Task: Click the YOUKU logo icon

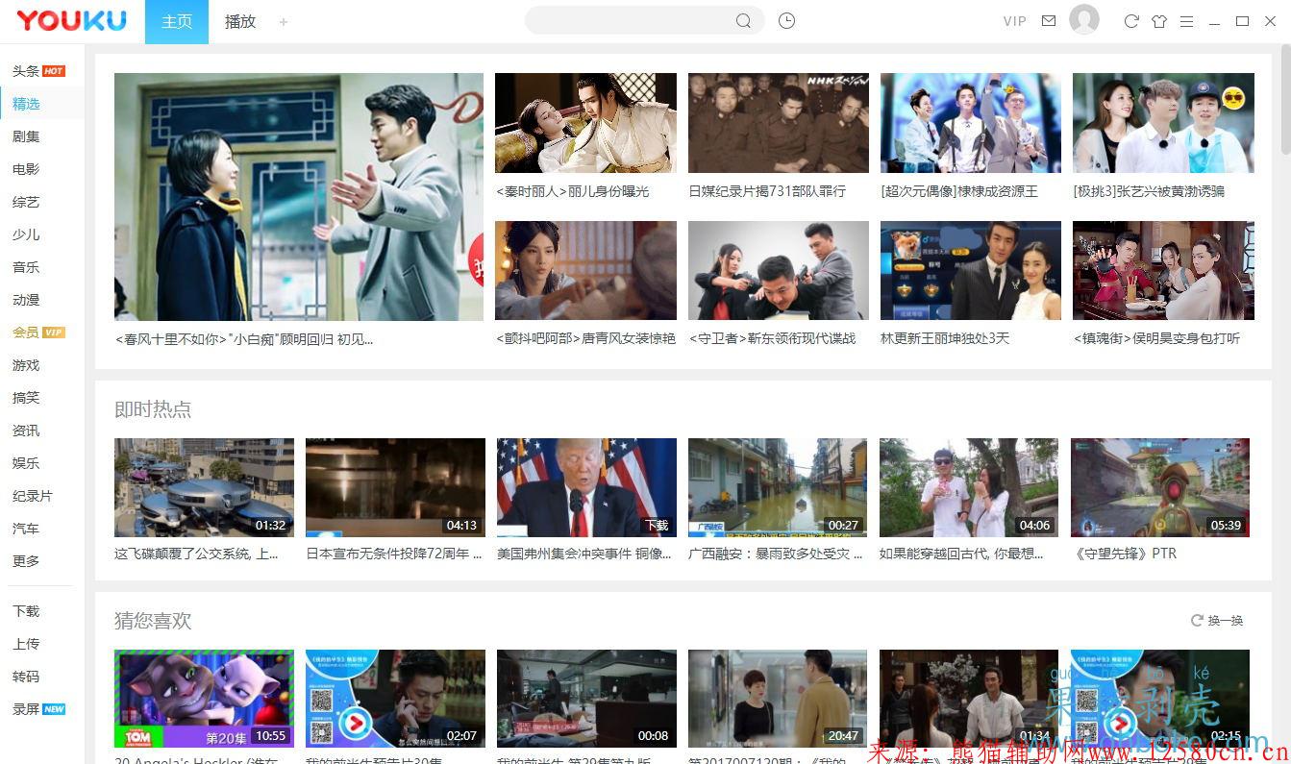Action: (72, 20)
